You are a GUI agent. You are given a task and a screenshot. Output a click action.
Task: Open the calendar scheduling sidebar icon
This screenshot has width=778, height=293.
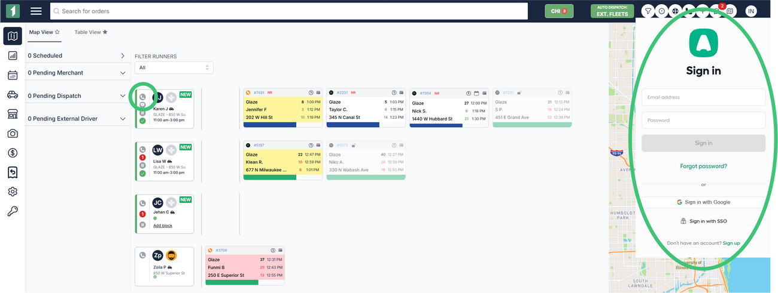[13, 75]
